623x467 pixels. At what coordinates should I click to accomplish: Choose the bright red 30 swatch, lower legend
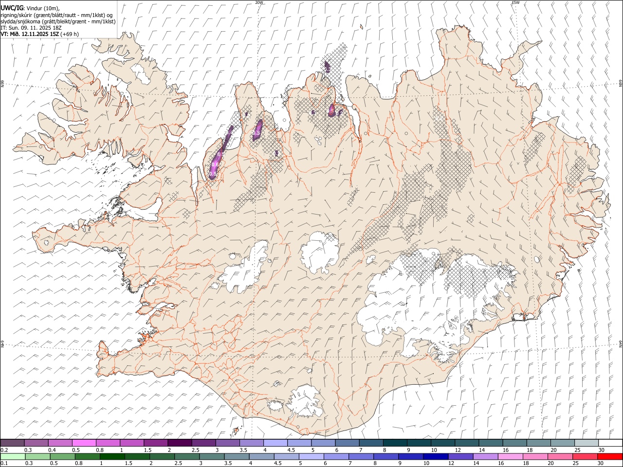pos(610,457)
